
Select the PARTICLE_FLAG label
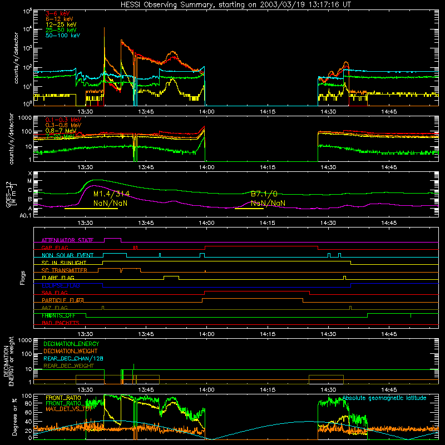[x=63, y=300]
